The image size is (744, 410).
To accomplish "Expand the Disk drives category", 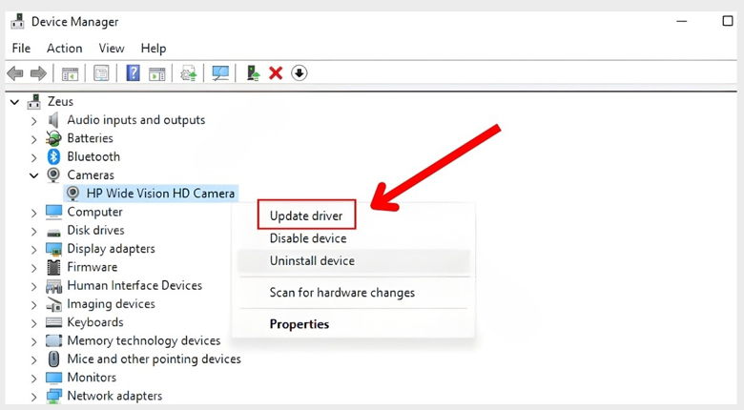I will [34, 231].
